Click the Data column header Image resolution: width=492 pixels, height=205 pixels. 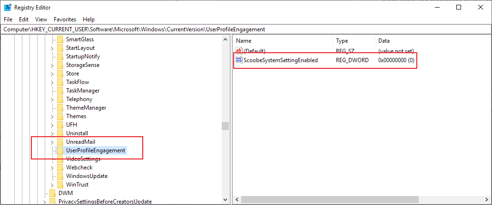coord(384,41)
